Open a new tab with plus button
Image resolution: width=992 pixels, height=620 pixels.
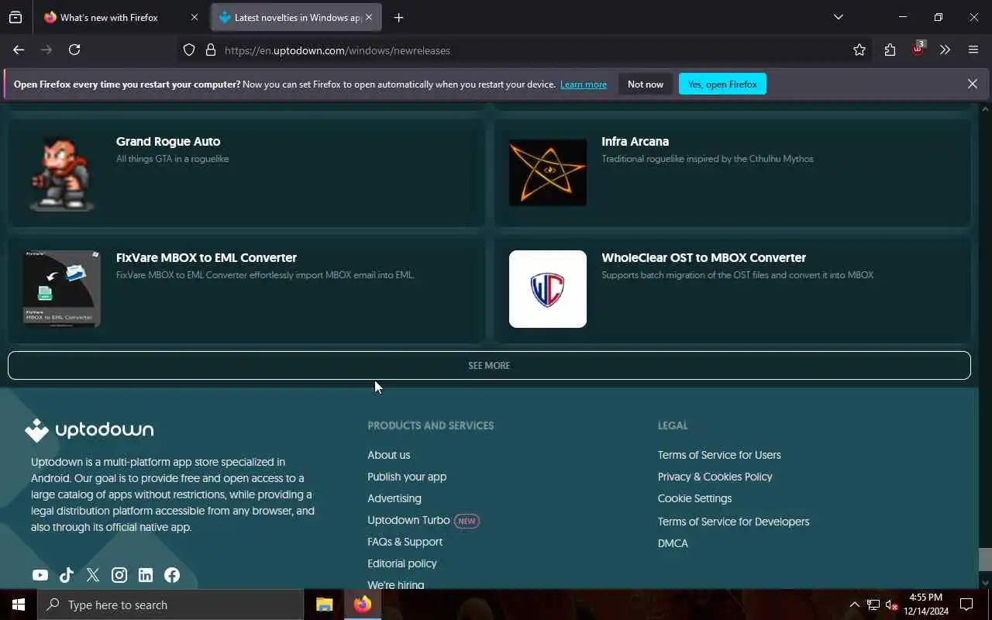tap(398, 17)
